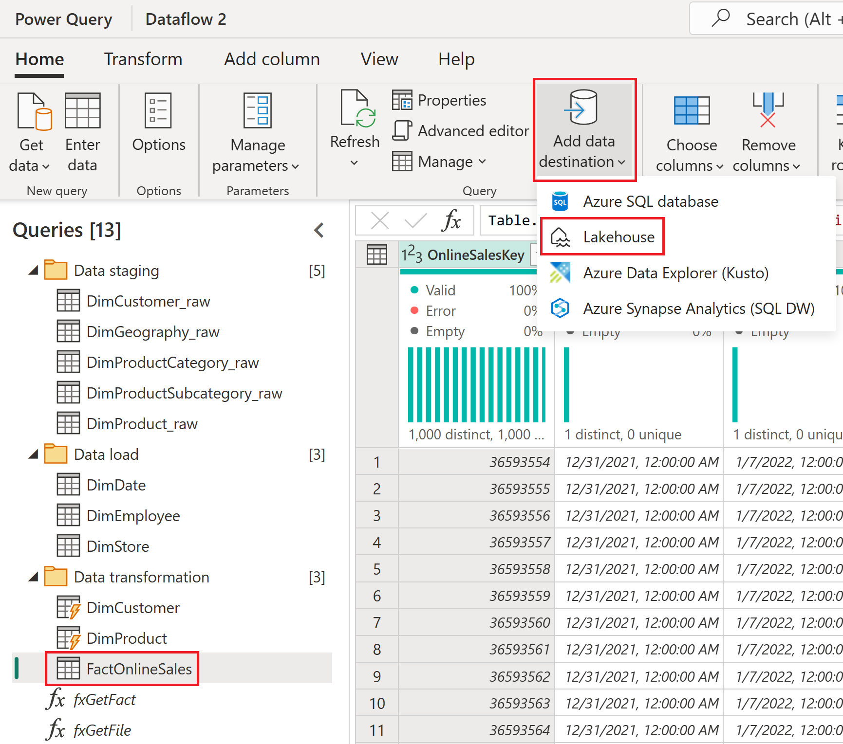Click the Enter data icon
Screen dimensions: 843x744
point(83,110)
